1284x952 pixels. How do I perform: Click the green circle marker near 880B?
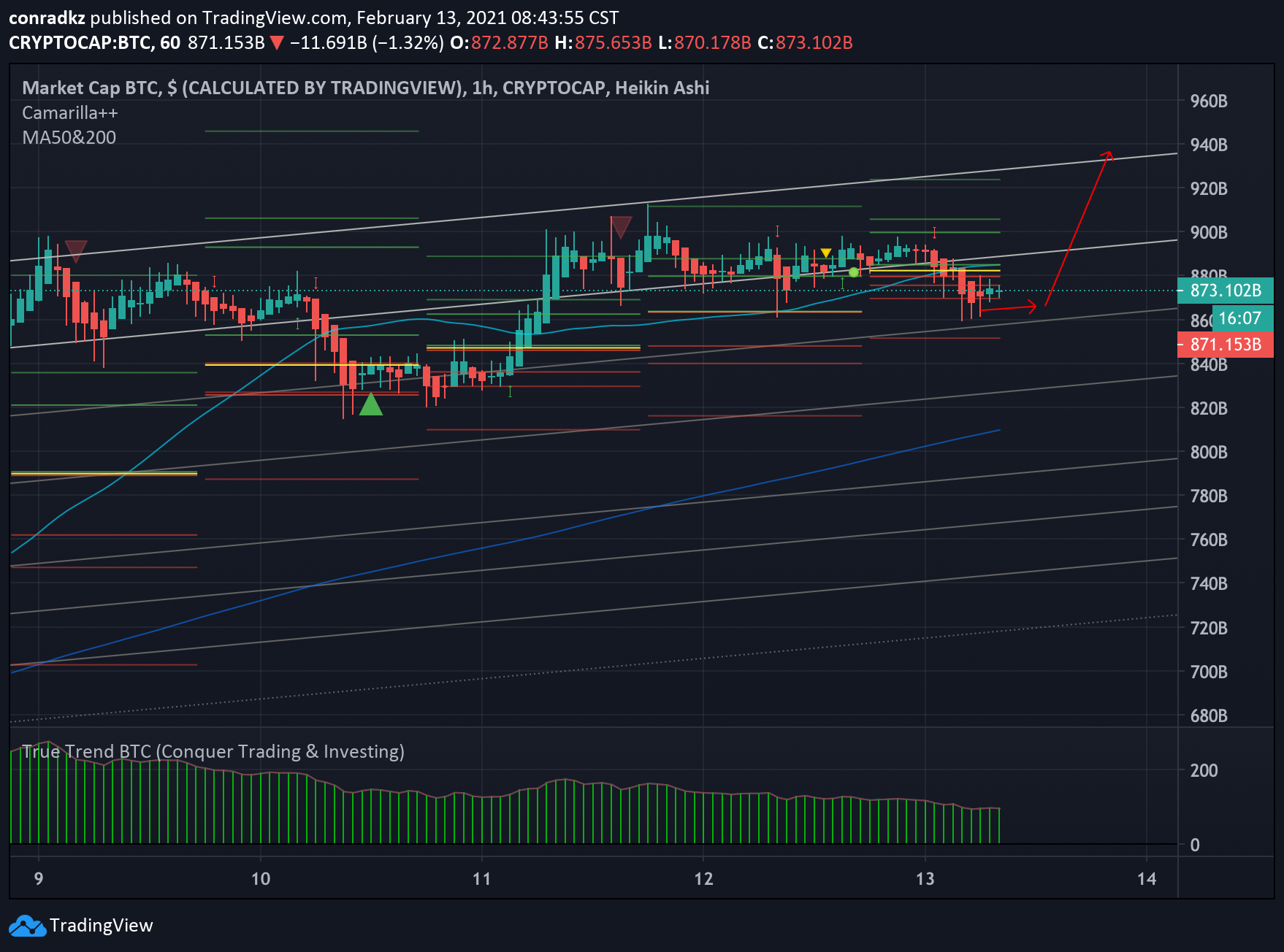click(x=854, y=272)
